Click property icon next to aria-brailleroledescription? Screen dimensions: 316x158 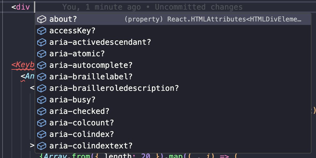point(42,88)
